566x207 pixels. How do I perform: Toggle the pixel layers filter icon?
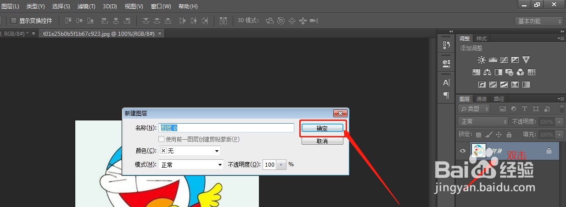click(x=503, y=109)
